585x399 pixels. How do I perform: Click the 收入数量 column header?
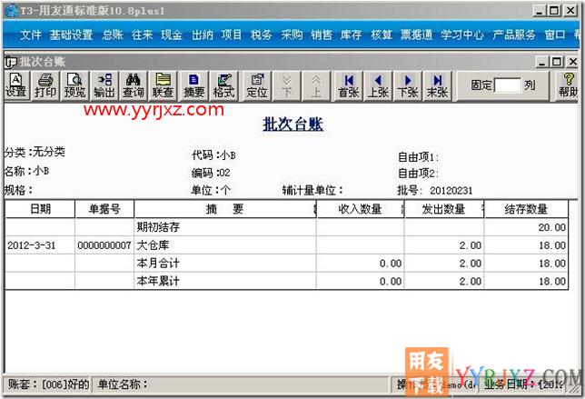[360, 209]
